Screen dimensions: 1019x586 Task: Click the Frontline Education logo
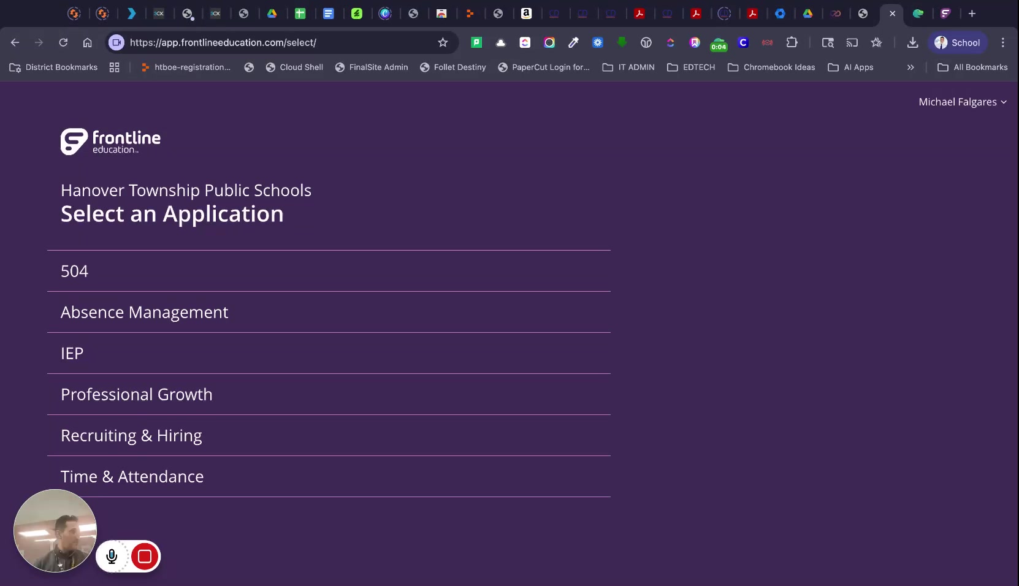(x=110, y=142)
